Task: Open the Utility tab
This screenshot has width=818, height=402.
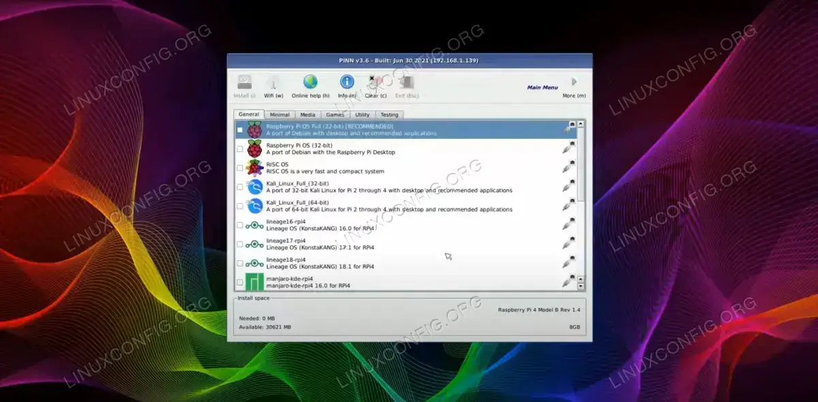Action: [x=362, y=114]
